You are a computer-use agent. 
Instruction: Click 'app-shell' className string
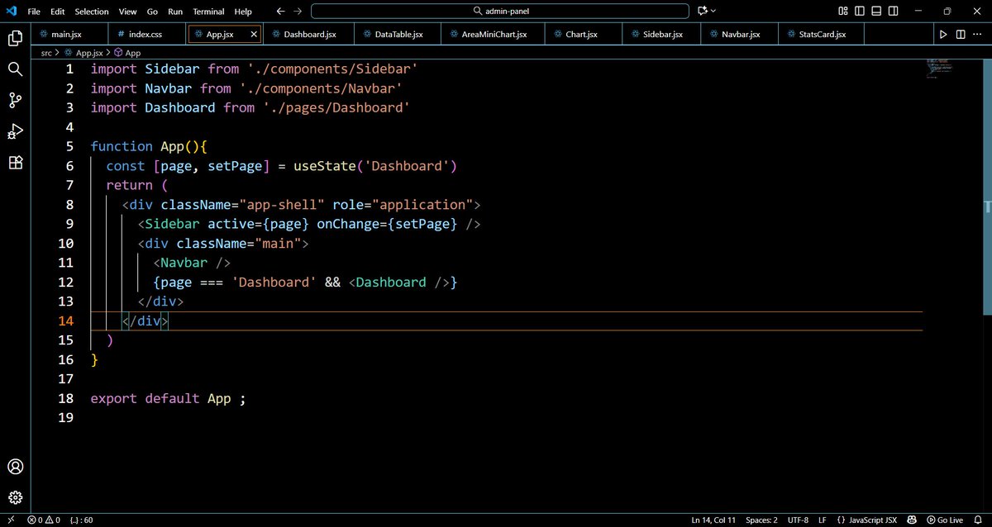[x=282, y=205]
